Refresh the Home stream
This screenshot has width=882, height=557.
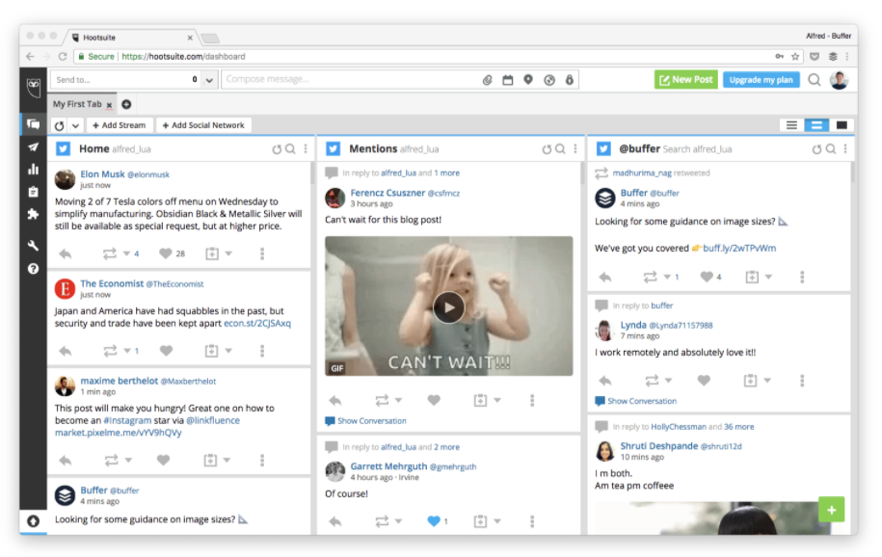tap(277, 149)
